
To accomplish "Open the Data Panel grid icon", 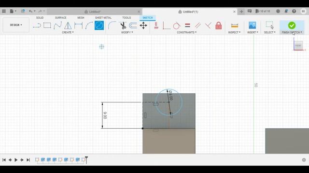I will click(x=4, y=11).
